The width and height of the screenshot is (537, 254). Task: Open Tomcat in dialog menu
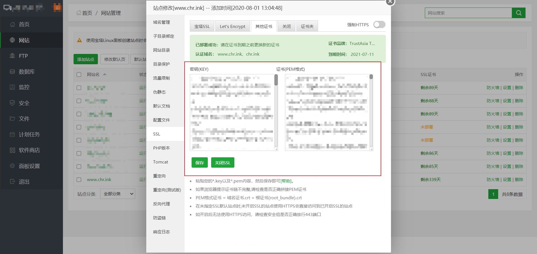165,162
